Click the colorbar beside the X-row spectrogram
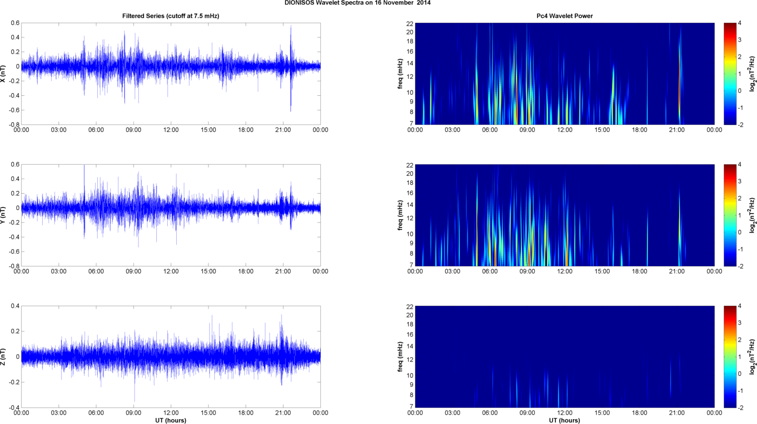Image resolution: width=757 pixels, height=424 pixels. (730, 73)
